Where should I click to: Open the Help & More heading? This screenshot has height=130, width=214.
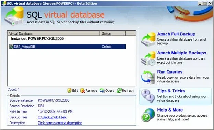[x=170, y=110]
